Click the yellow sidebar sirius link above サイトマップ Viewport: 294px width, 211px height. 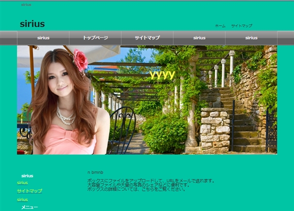tap(22, 183)
